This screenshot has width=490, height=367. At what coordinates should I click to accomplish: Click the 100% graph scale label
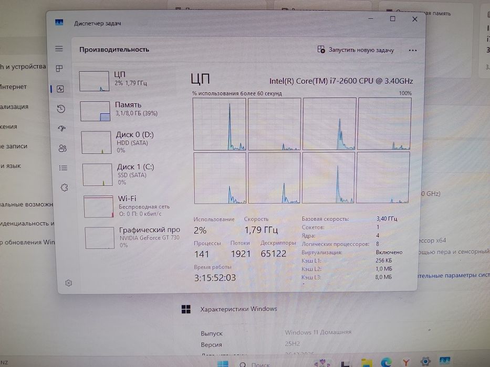[x=405, y=93]
